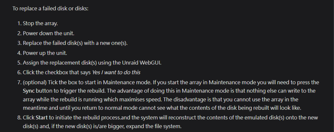This screenshot has height=132, width=334.
Task: Click the 'initiate the rebuild process' phrase
Action: tap(89, 118)
